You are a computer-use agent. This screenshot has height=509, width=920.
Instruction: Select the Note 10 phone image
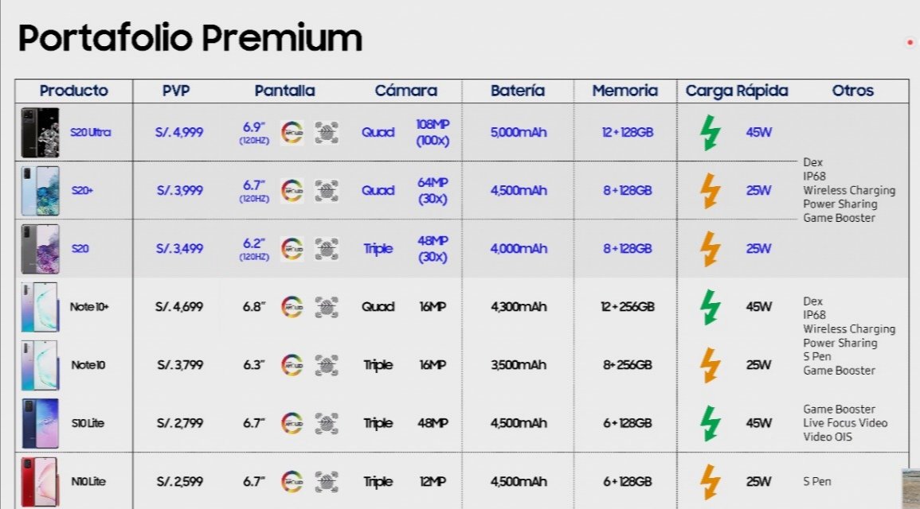pos(40,365)
